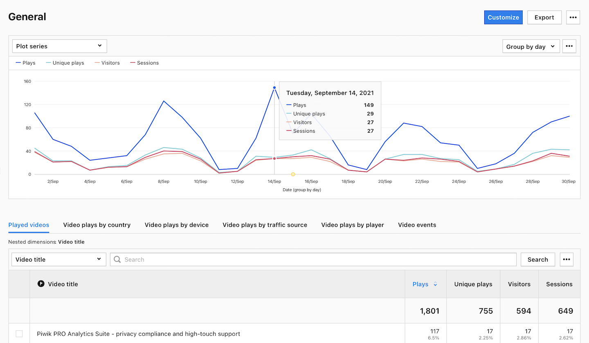The image size is (589, 343).
Task: Sort by the Unique plays column header
Action: pyautogui.click(x=473, y=284)
